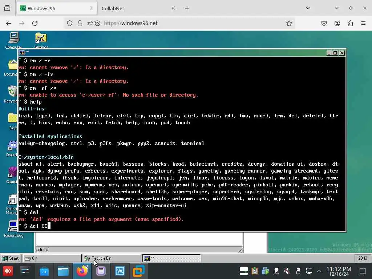Click the 'Installed Applications' heading in terminal
This screenshot has height=279, width=372.
(x=50, y=137)
